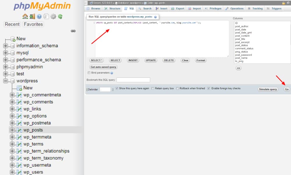The image size is (291, 175).
Task: Click the Delimiter input field
Action: tap(105, 90)
